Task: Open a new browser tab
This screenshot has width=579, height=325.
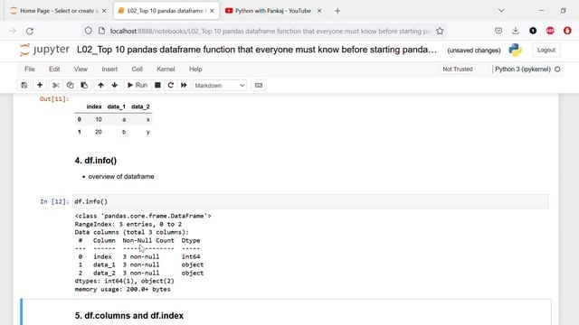Action: pyautogui.click(x=337, y=11)
